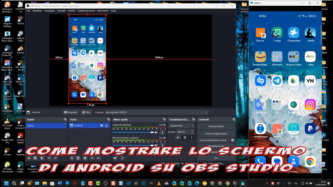The width and height of the screenshot is (333, 187).
Task: Mute the Microfono/disp. ausiliario speaker icon
Action: point(156,145)
